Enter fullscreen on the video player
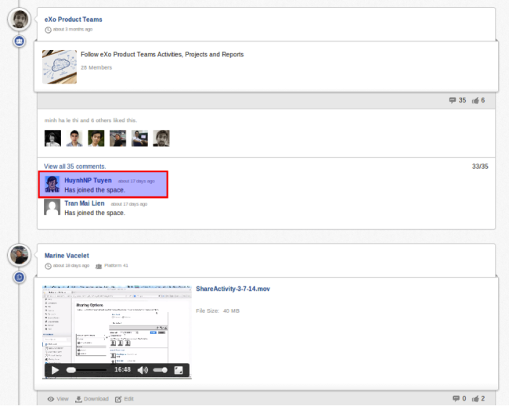Screen dimensions: 509x406 [179, 369]
